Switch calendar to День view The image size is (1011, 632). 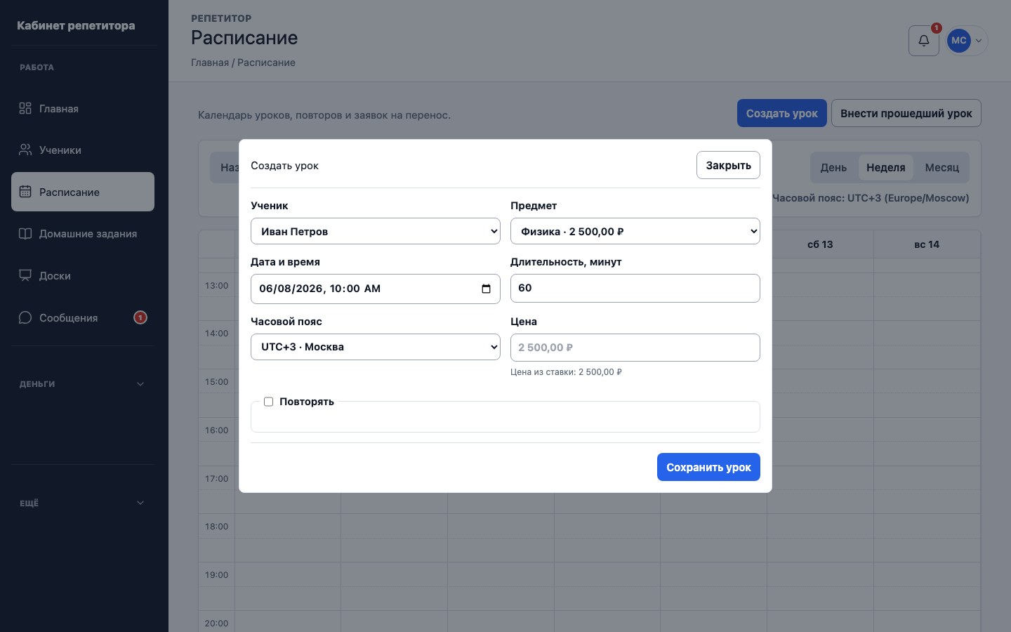click(x=833, y=168)
